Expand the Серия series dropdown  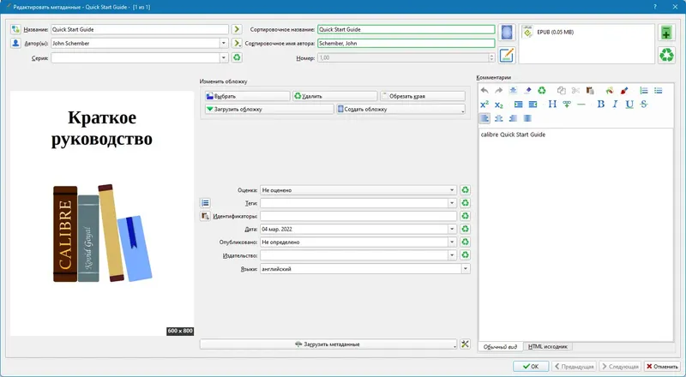click(224, 57)
